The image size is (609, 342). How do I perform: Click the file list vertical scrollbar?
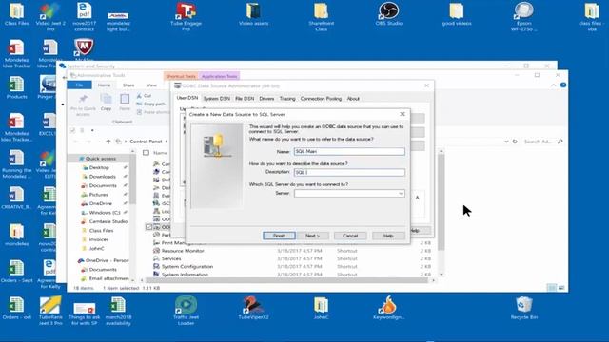(x=441, y=213)
